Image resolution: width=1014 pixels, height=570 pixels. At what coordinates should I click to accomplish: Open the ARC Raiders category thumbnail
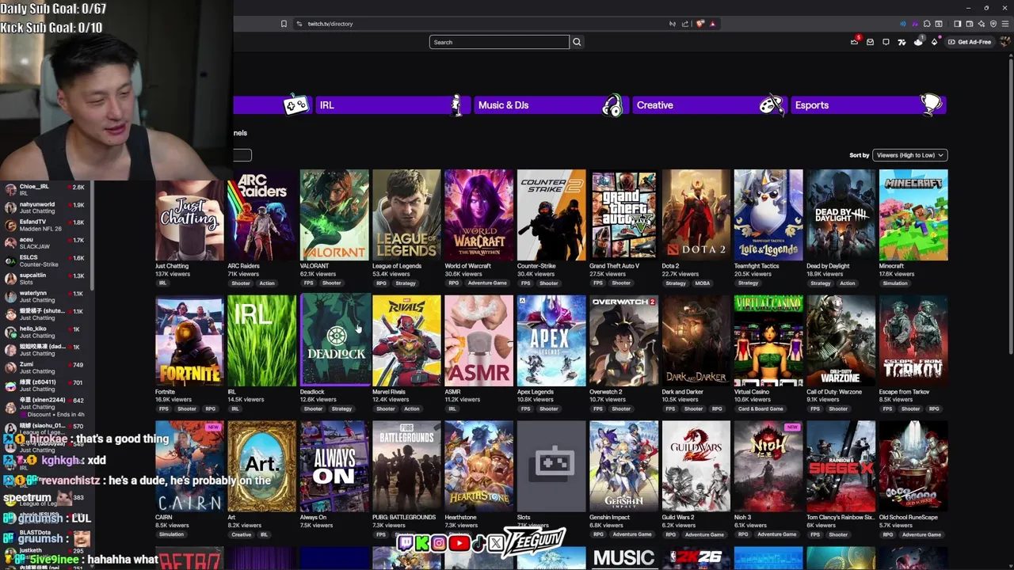click(x=261, y=215)
